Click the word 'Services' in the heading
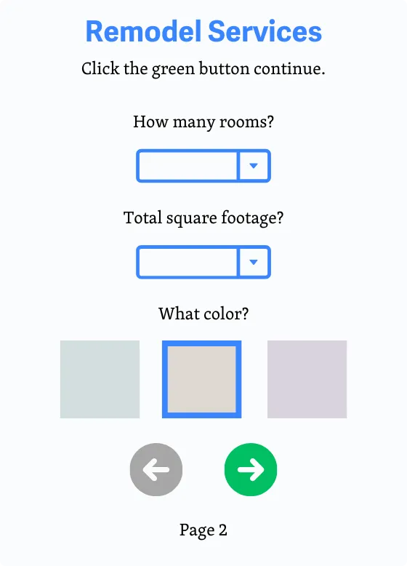This screenshot has width=407, height=566. [x=265, y=31]
